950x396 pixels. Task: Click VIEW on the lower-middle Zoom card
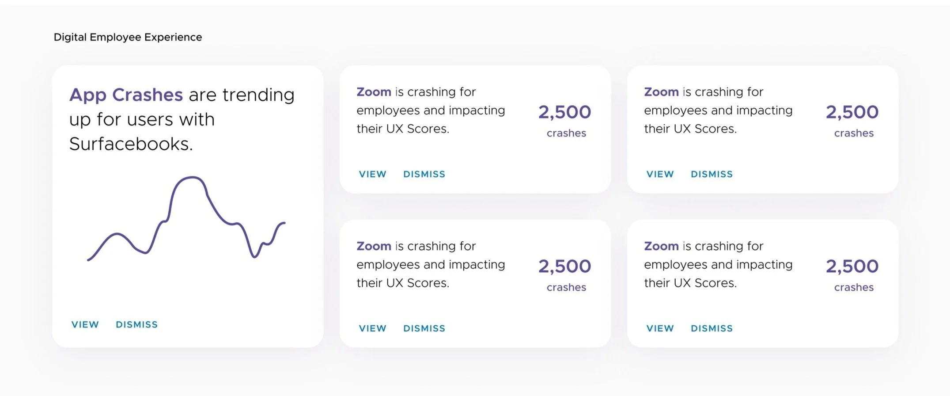(x=372, y=328)
